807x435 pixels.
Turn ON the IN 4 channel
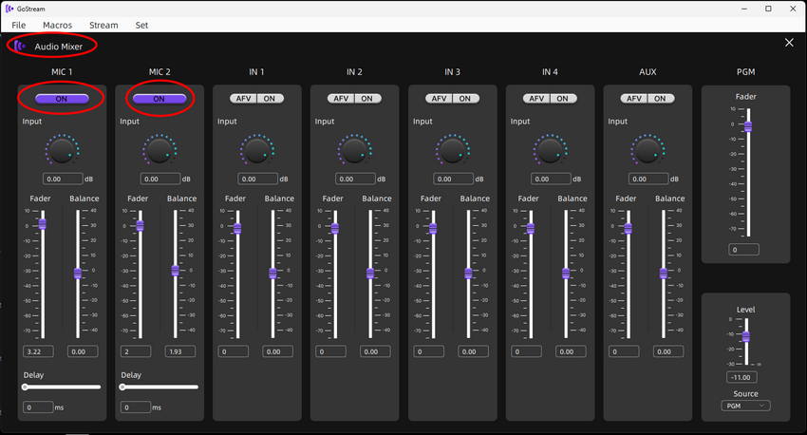tap(563, 99)
